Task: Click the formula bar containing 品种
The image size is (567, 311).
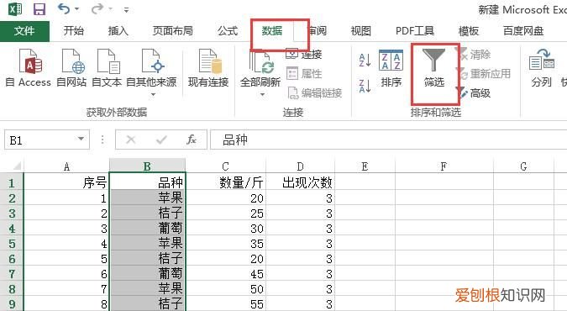Action: [388, 140]
